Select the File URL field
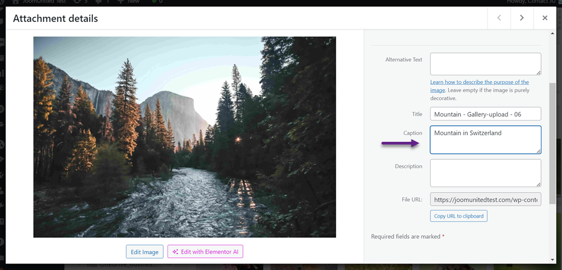Image resolution: width=562 pixels, height=270 pixels. coord(485,200)
